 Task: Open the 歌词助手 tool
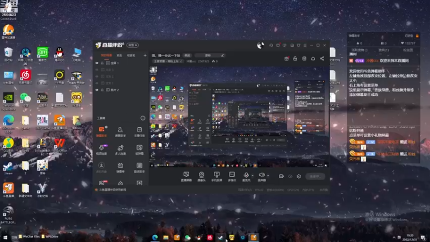click(x=139, y=167)
